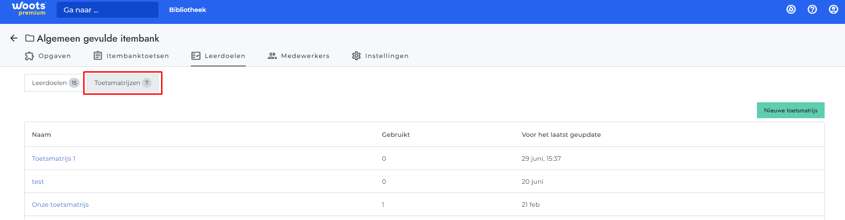
Task: Click the Medewerkers people icon
Action: (272, 56)
